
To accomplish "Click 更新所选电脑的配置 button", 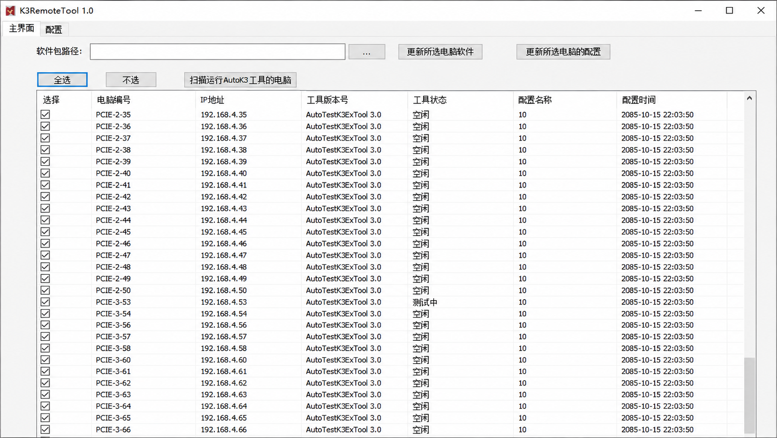I will tap(563, 52).
